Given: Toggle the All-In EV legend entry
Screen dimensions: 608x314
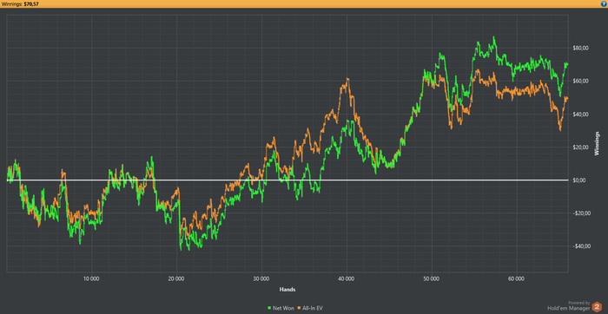Looking at the screenshot, I should 310,308.
